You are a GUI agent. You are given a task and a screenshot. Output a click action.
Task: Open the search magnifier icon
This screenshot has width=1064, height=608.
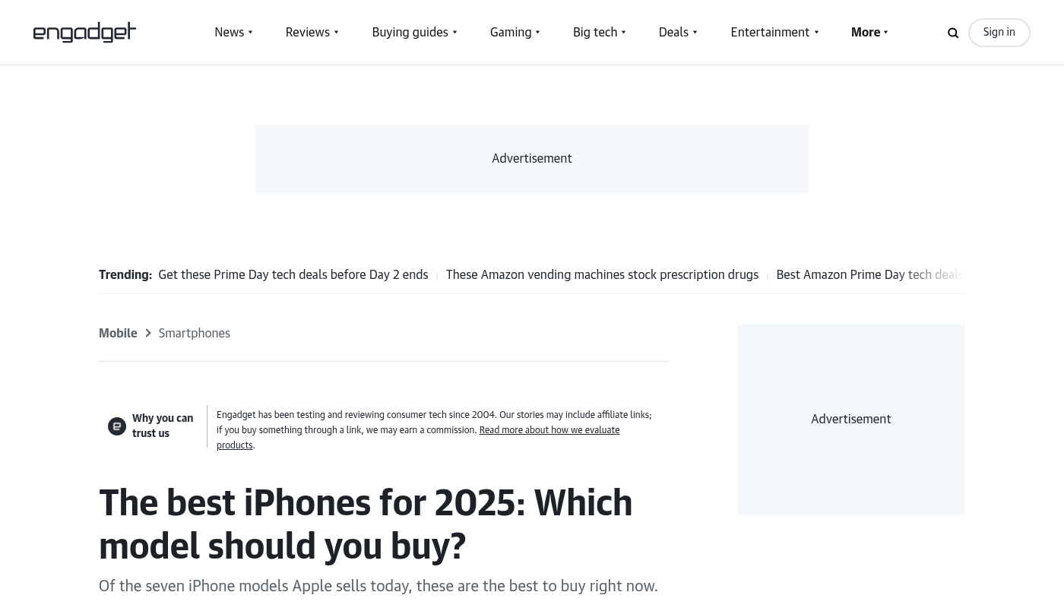pyautogui.click(x=953, y=33)
